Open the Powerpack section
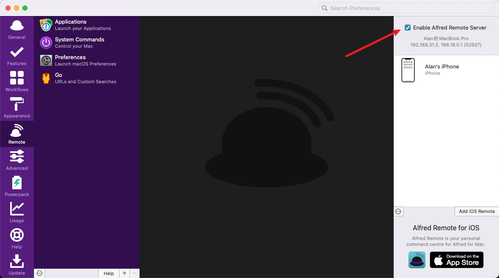This screenshot has height=278, width=499. (x=17, y=187)
